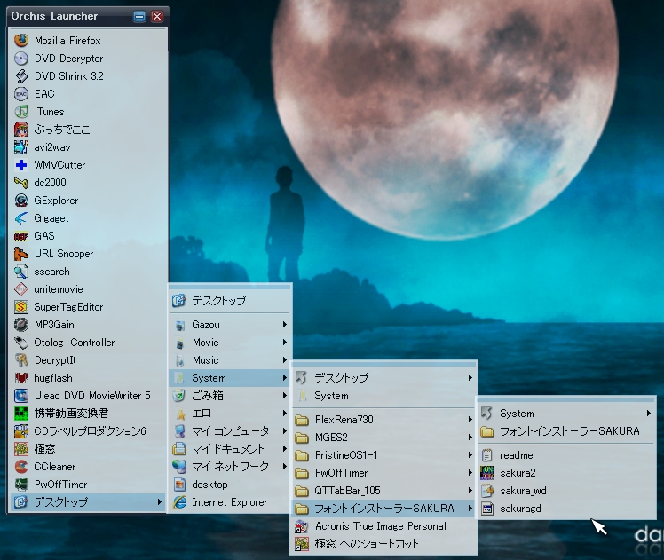Close the Orchis Launcher window
The width and height of the screenshot is (664, 560).
point(157,17)
